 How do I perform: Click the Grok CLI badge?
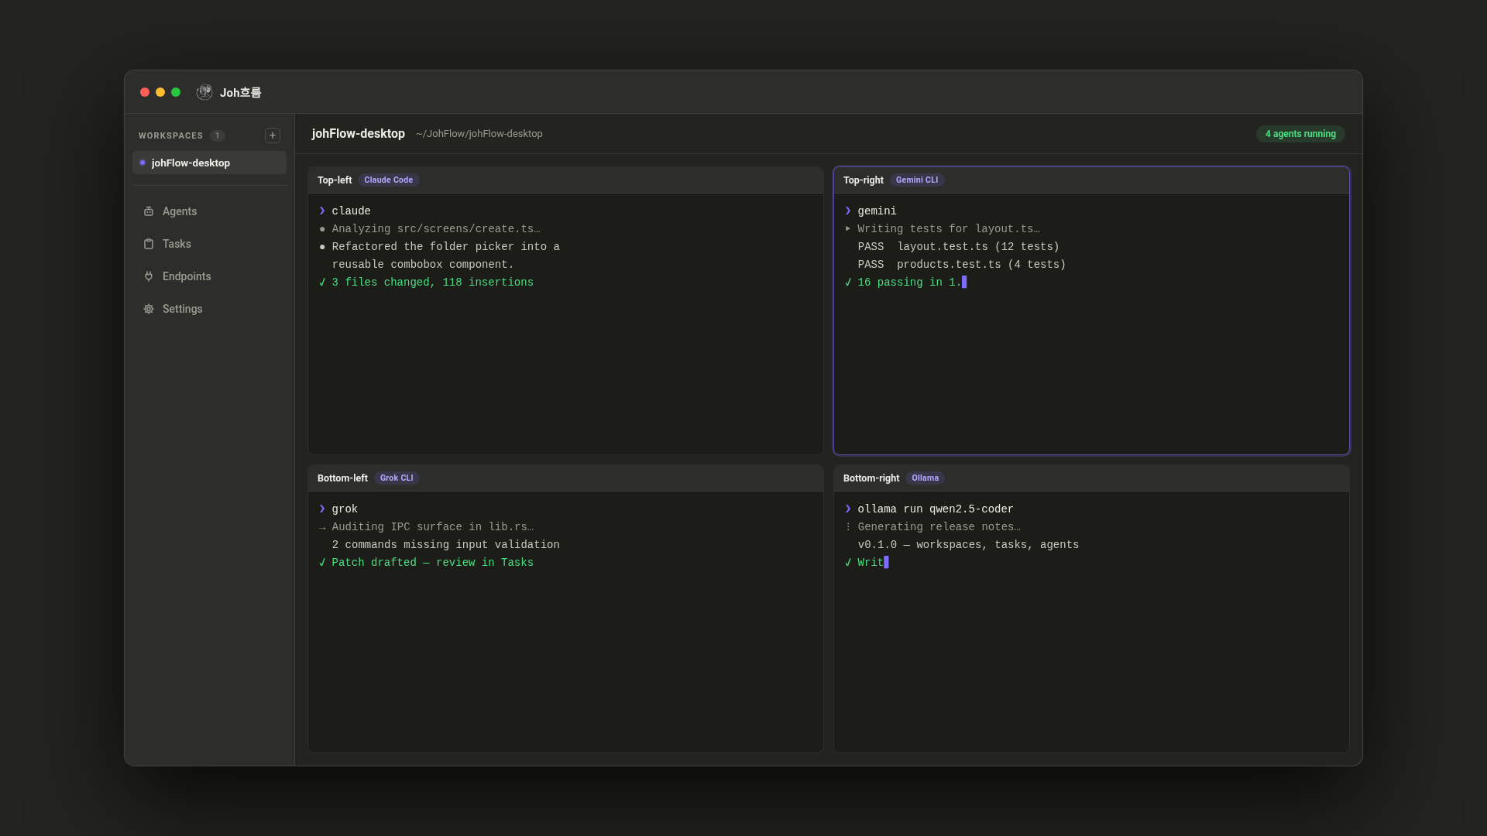397,478
